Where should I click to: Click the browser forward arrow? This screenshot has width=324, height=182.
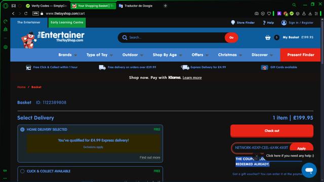click(x=20, y=14)
